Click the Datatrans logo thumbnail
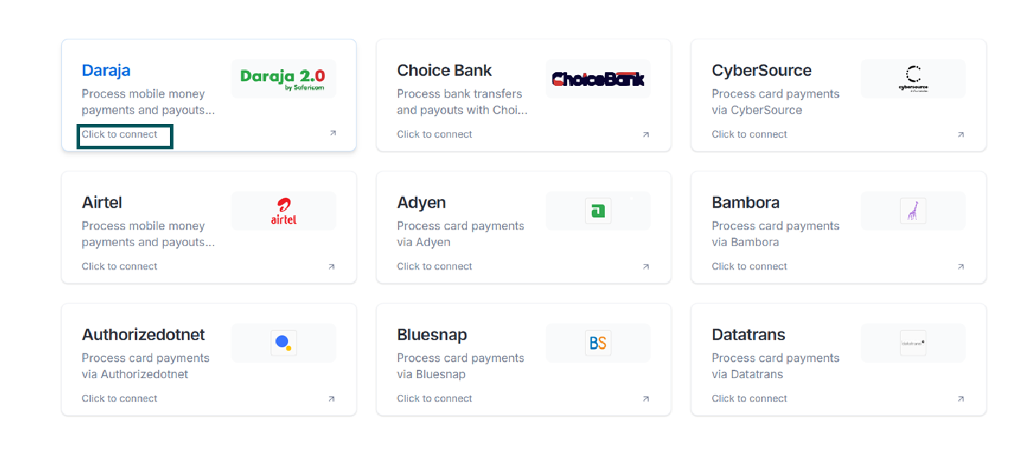The width and height of the screenshot is (1027, 459). (x=913, y=343)
